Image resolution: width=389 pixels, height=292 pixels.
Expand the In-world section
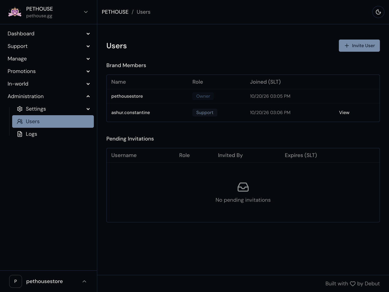pos(88,84)
